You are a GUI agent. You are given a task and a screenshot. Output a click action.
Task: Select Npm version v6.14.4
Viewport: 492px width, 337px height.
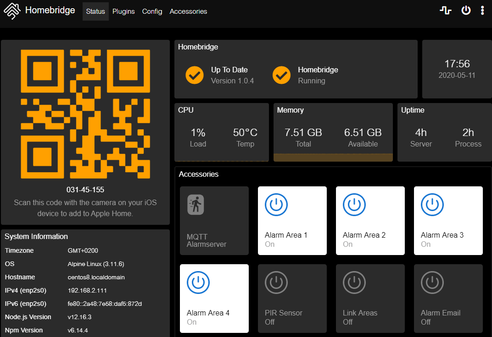point(78,331)
